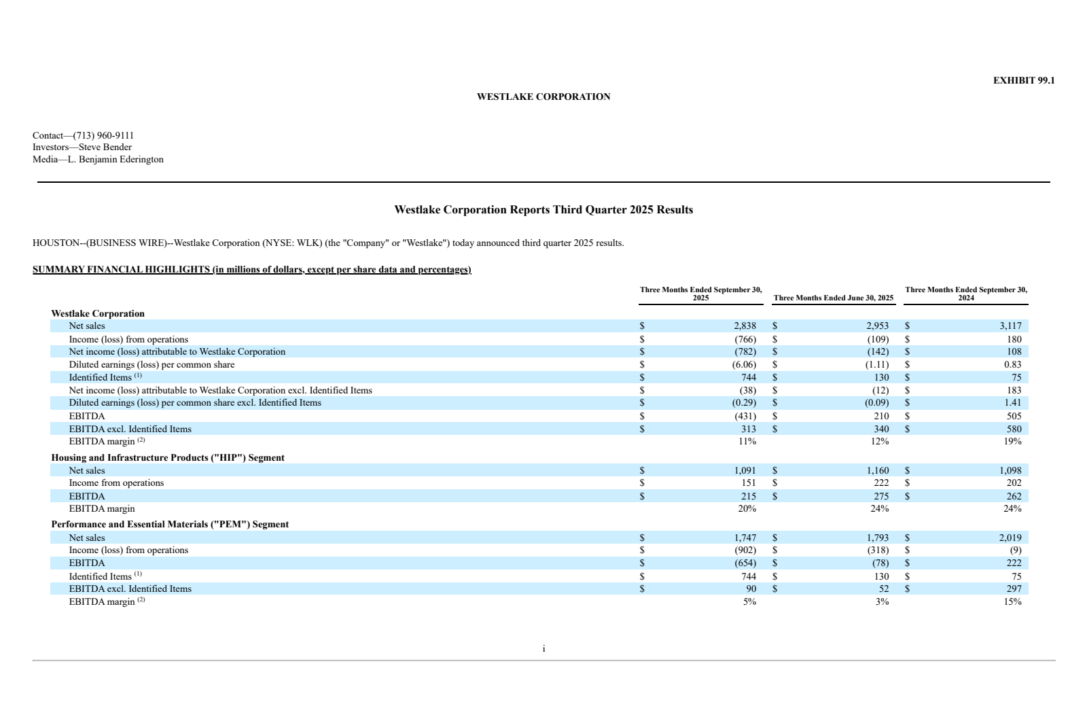
Task: Click PEM net sales value 1,793
Action: pos(877,538)
